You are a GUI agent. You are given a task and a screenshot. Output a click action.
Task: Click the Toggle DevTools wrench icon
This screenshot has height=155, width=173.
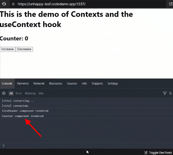click(x=146, y=153)
